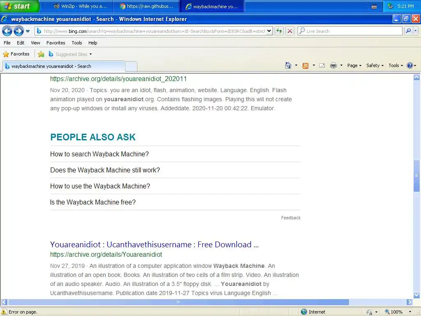The width and height of the screenshot is (421, 316).
Task: Expand Home button dropdown arrow
Action: point(296,65)
